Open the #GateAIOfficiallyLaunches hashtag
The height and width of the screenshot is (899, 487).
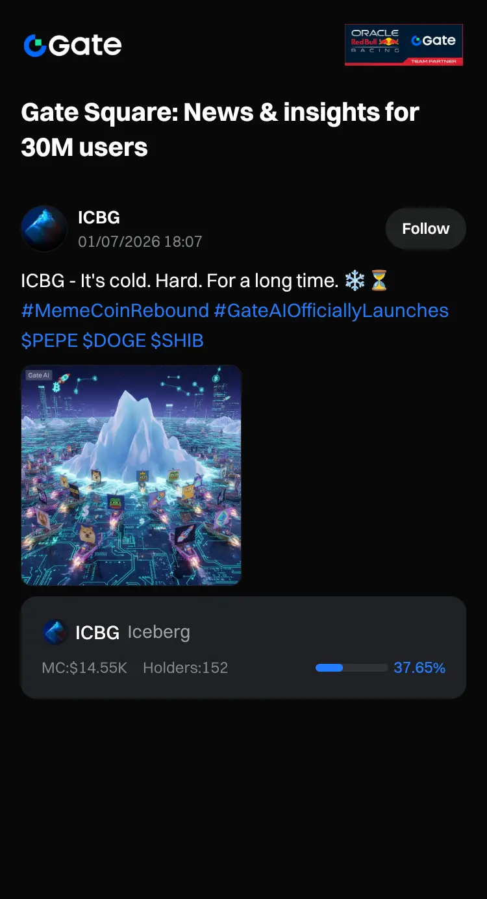[x=331, y=310]
